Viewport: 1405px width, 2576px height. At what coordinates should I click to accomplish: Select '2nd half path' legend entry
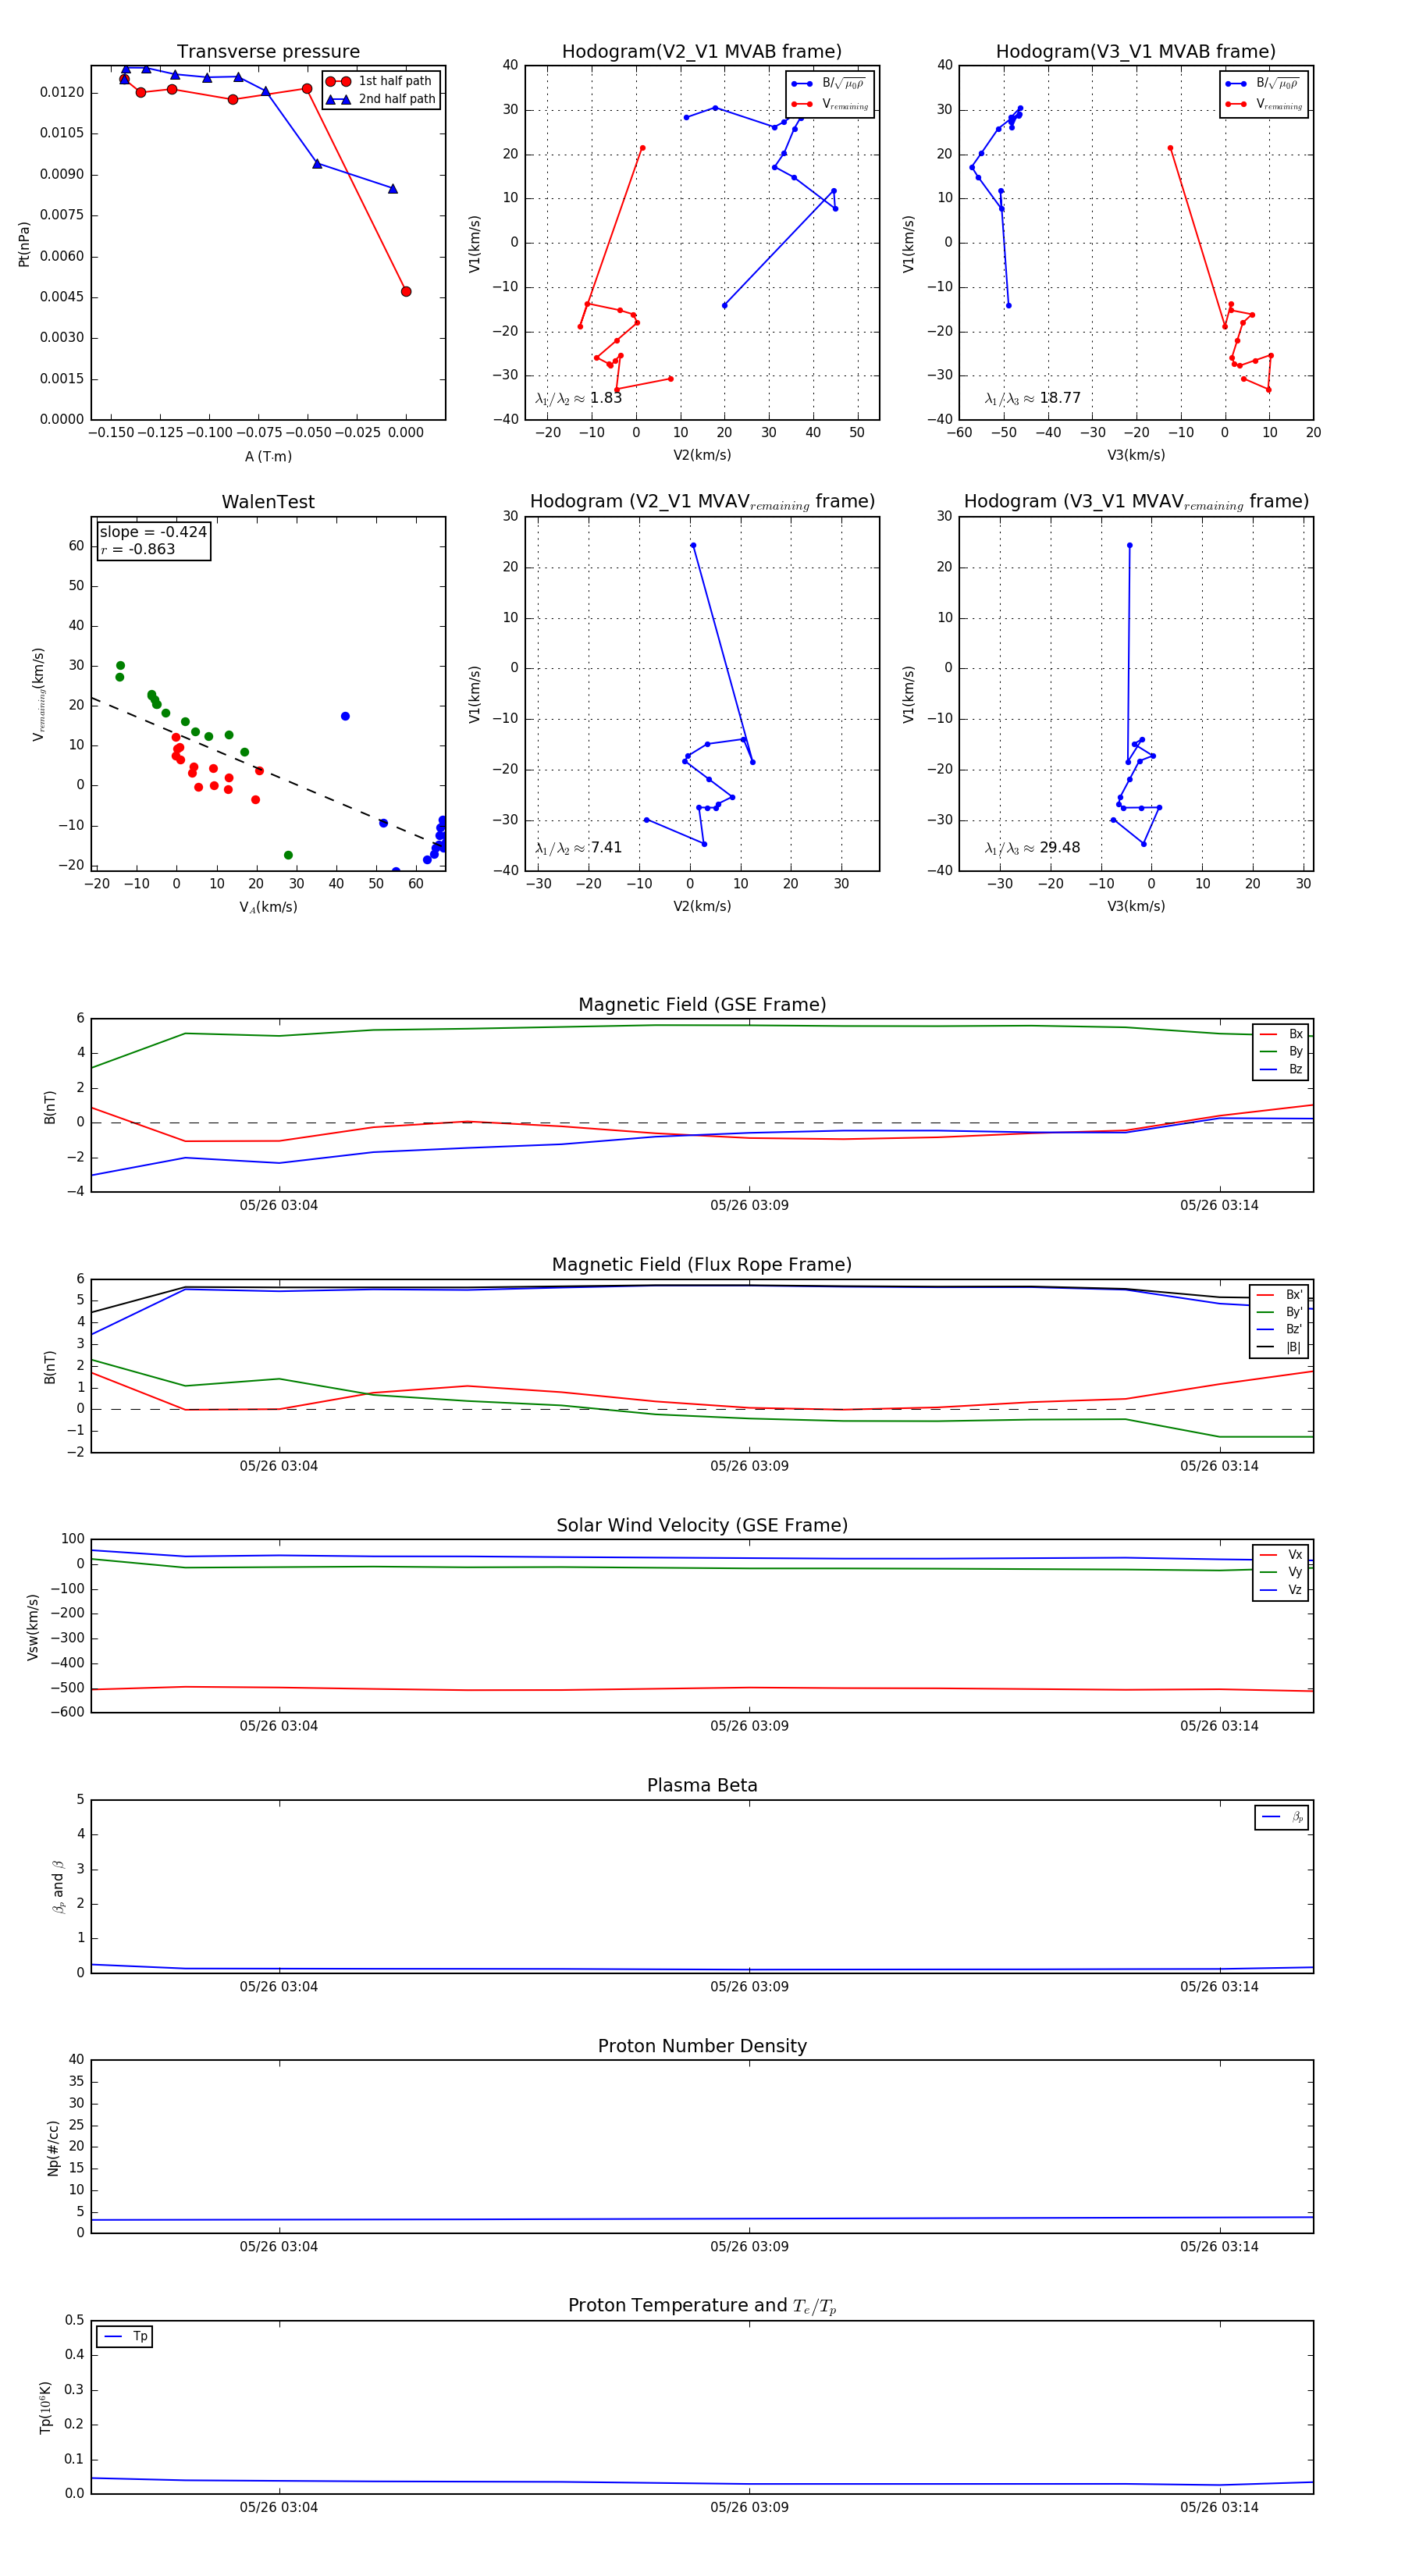pos(381,99)
